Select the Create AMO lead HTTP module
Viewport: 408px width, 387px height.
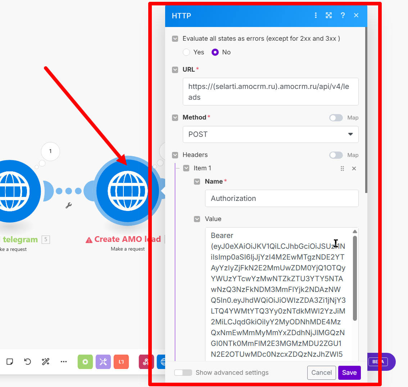click(x=128, y=191)
